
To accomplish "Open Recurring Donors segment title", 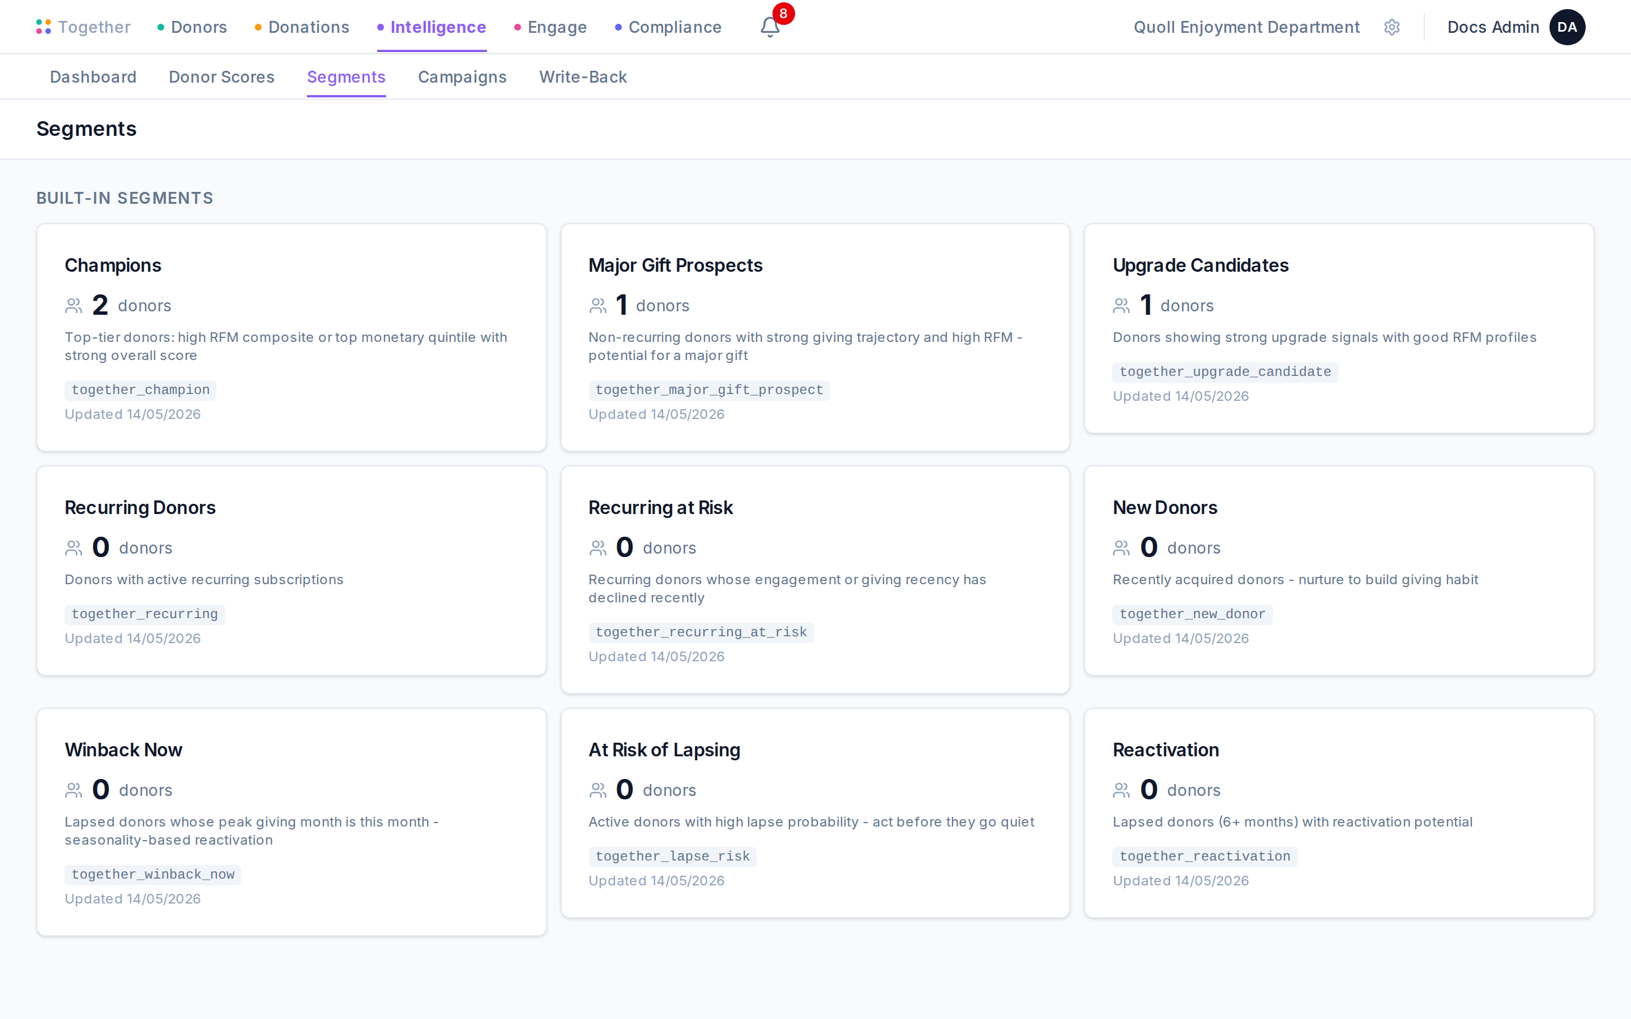I will [x=140, y=507].
